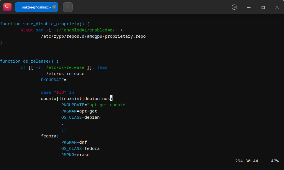Click the "$ID" string in case statement
This screenshot has height=170, width=284.
(60, 92)
